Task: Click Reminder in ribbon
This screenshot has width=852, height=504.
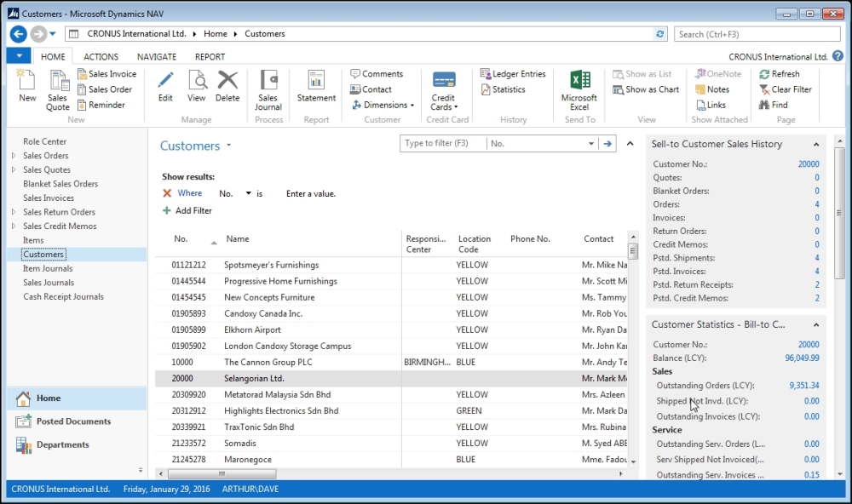Action: 101,105
